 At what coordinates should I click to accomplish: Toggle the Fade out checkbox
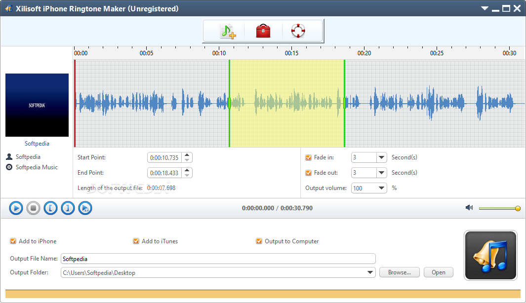pos(308,173)
